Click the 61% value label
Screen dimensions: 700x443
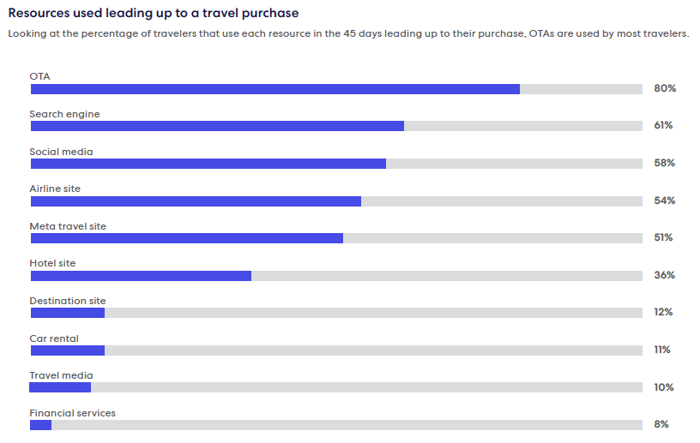click(663, 125)
